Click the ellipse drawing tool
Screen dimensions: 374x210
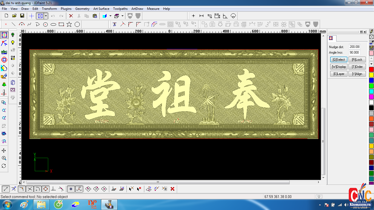53,24
